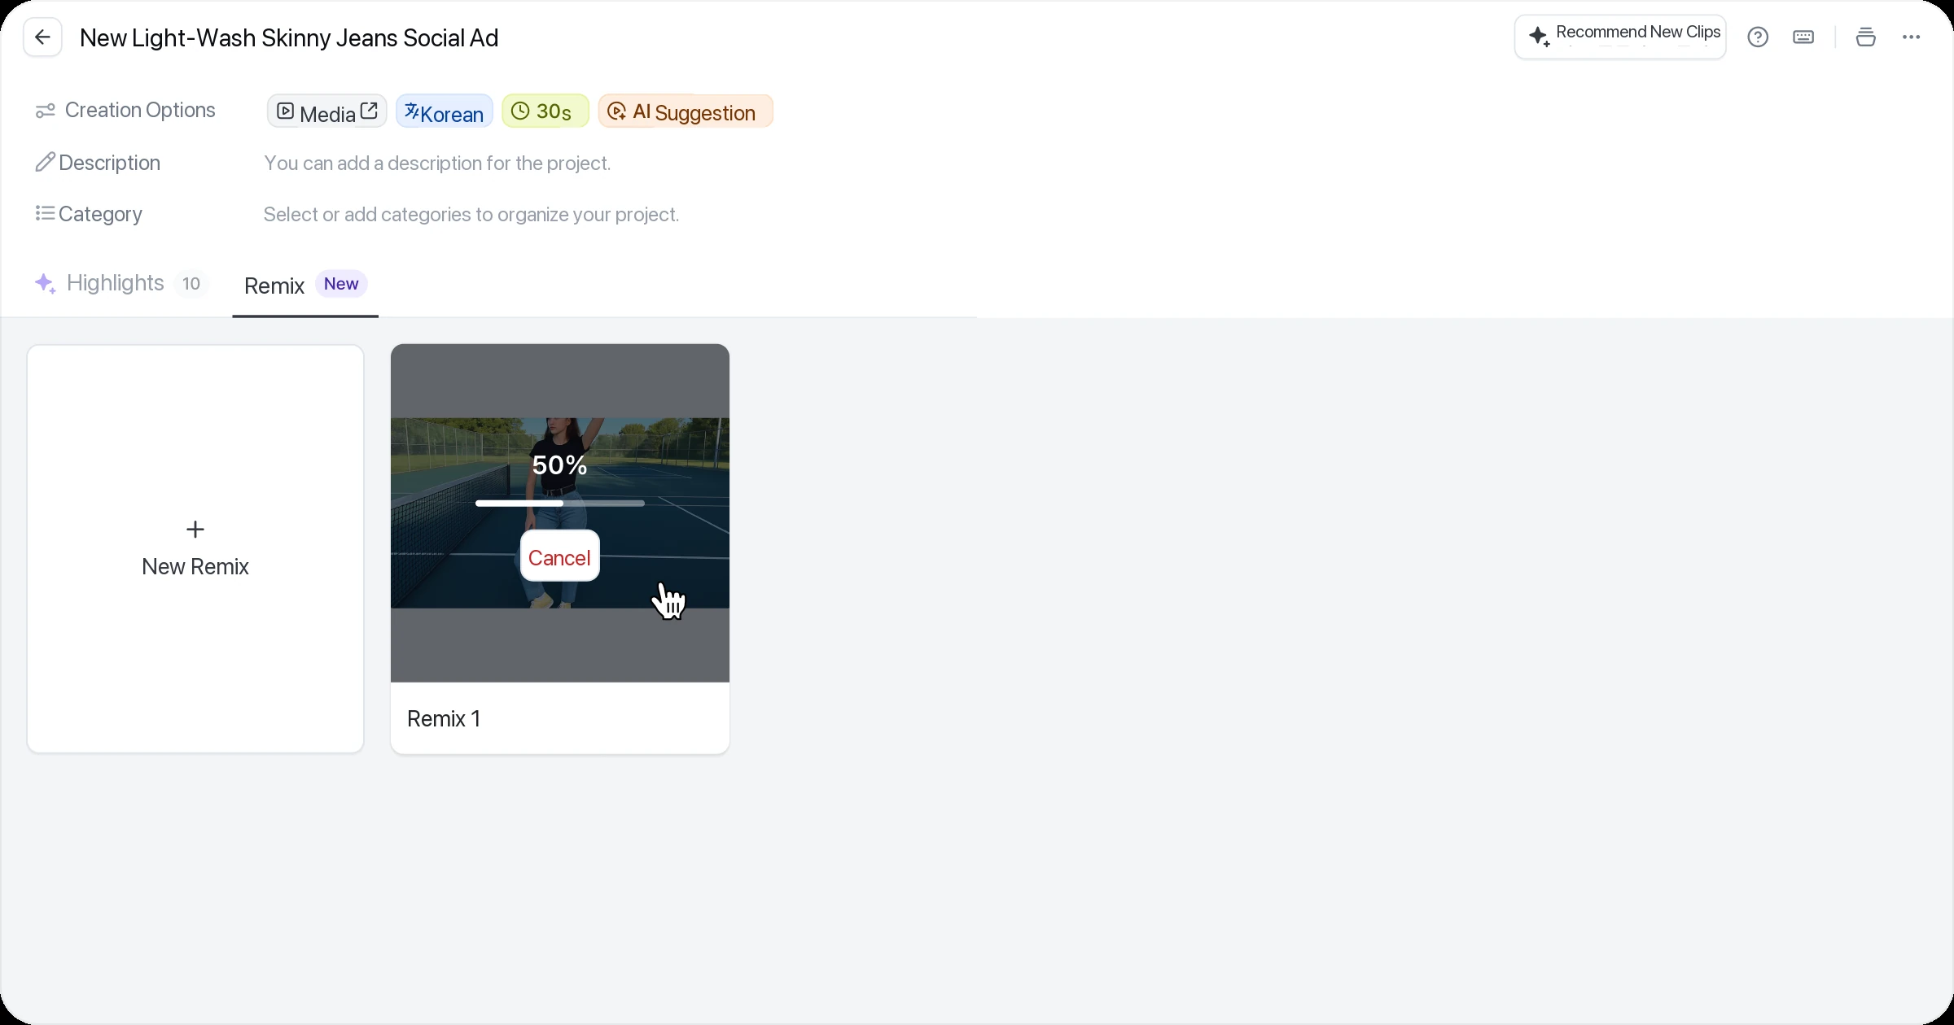1954x1025 pixels.
Task: Go back using the arrow button
Action: [x=42, y=37]
